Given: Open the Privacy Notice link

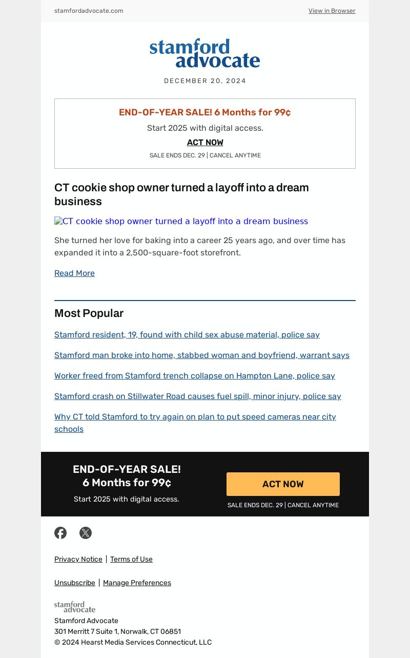Looking at the screenshot, I should (x=78, y=559).
